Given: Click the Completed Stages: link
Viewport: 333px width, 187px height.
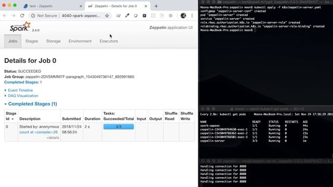Looking at the screenshot, I should click(x=21, y=82).
